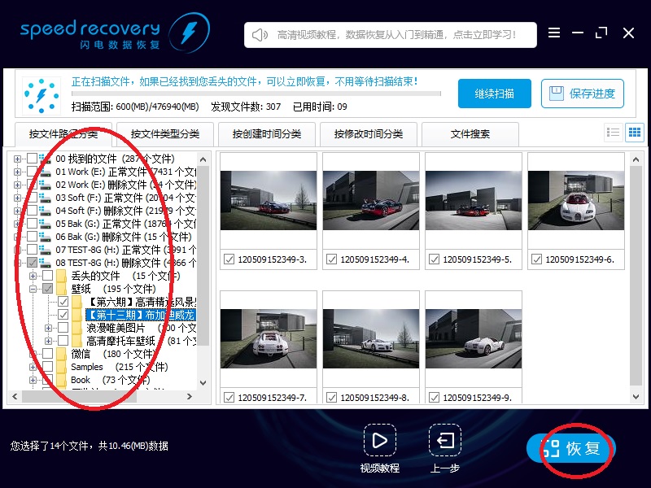
Task: Select 06 Bak (G:) 删除文件 tree row
Action: point(124,237)
